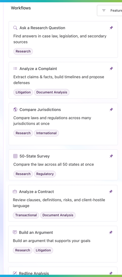This screenshot has height=277, width=122.
Task: Toggle the pin on Analyze a Contract
Action: [111, 192]
